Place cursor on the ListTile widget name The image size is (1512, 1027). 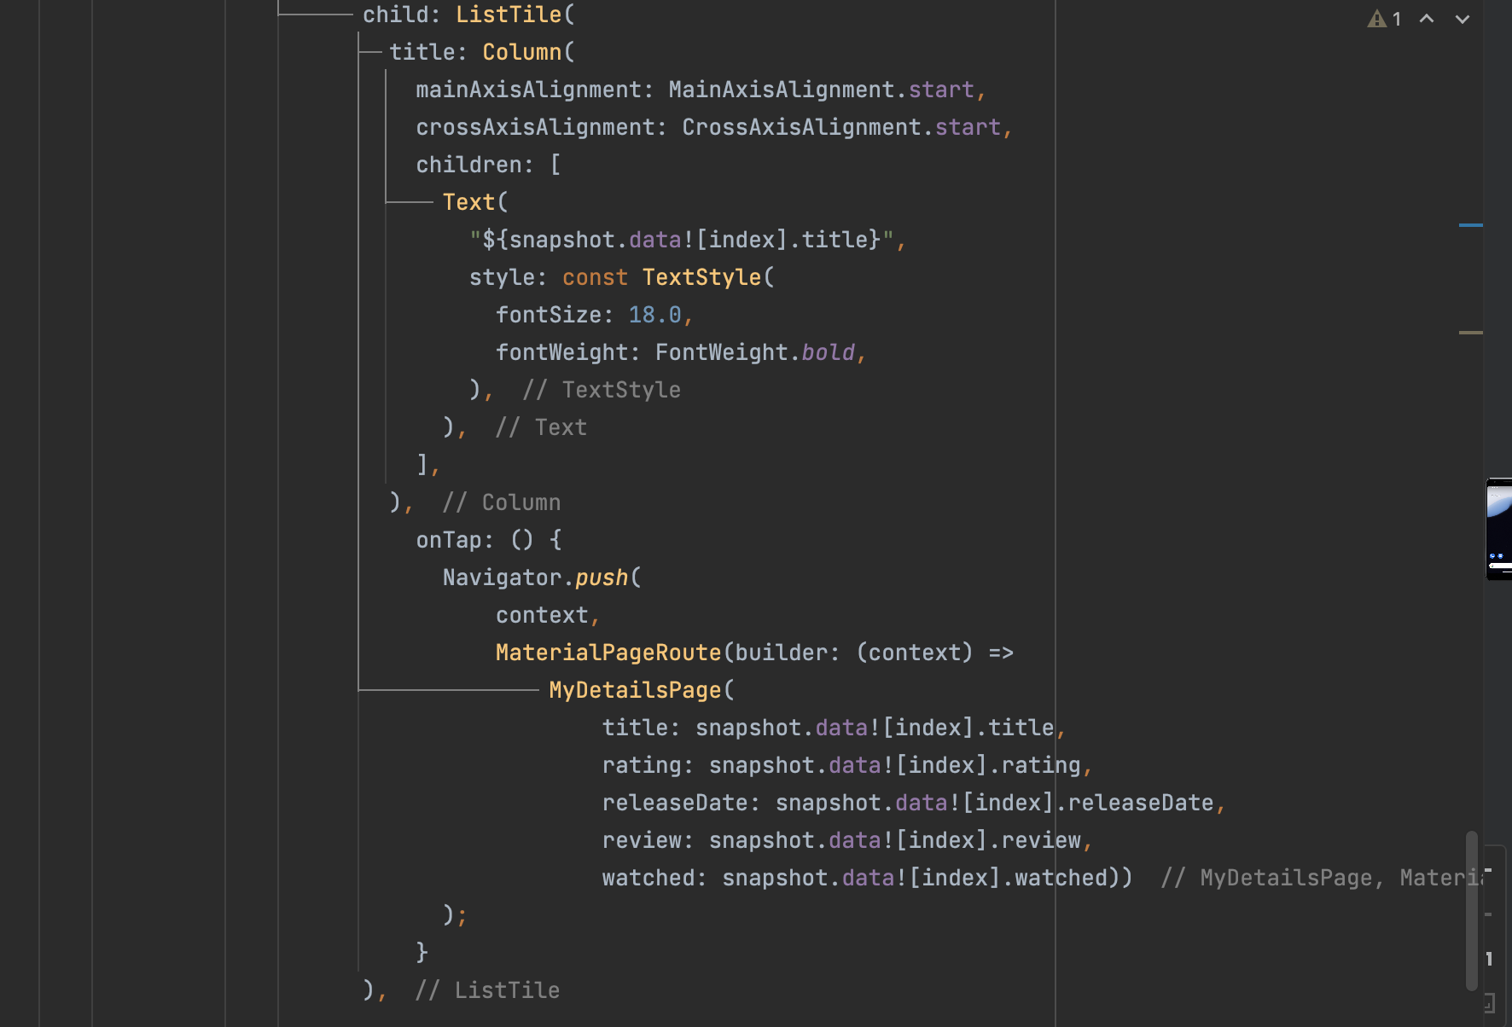click(x=509, y=14)
